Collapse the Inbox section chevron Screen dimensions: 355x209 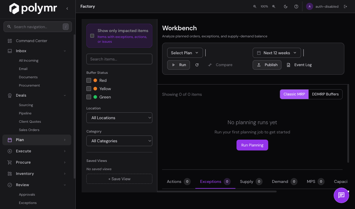pos(65,51)
